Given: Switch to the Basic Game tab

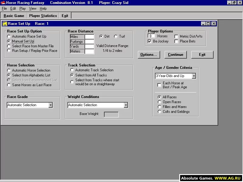Looking at the screenshot, I should point(14,16).
